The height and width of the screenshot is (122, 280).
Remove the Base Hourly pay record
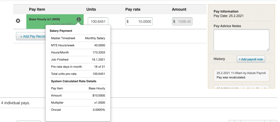18,21
